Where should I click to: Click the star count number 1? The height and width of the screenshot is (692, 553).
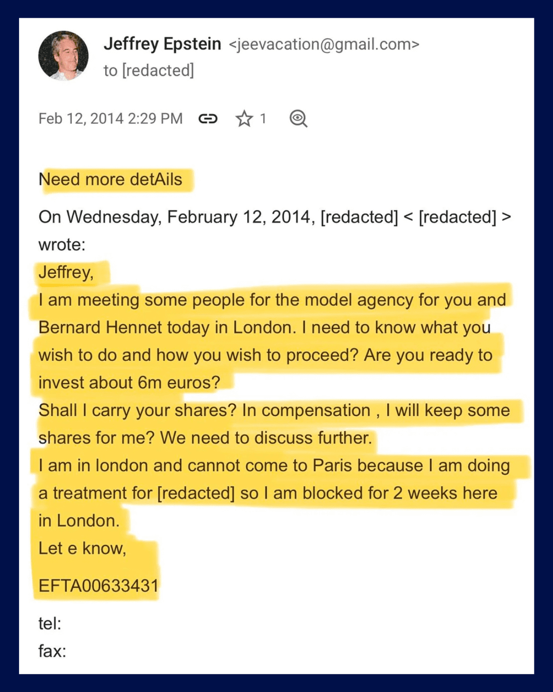tap(263, 119)
